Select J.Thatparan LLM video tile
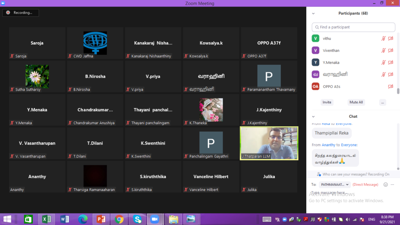Image resolution: width=400 pixels, height=225 pixels. pos(269,143)
